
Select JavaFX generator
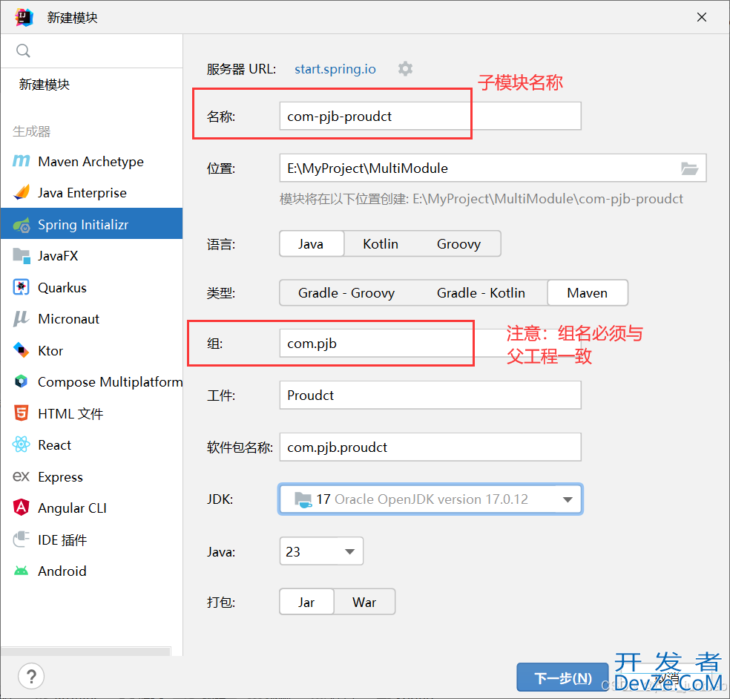point(92,256)
